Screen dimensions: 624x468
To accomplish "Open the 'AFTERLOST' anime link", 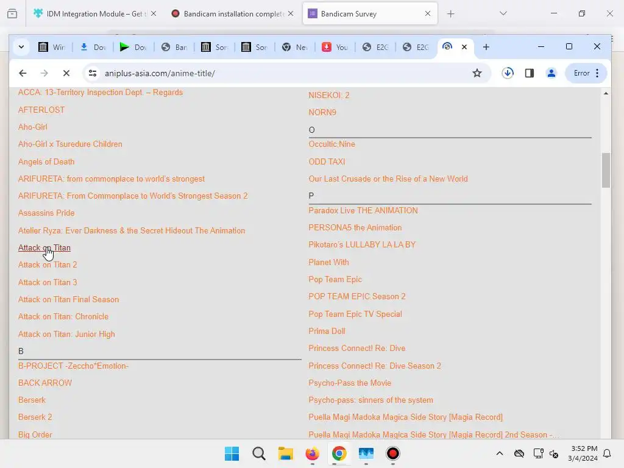I will [41, 110].
